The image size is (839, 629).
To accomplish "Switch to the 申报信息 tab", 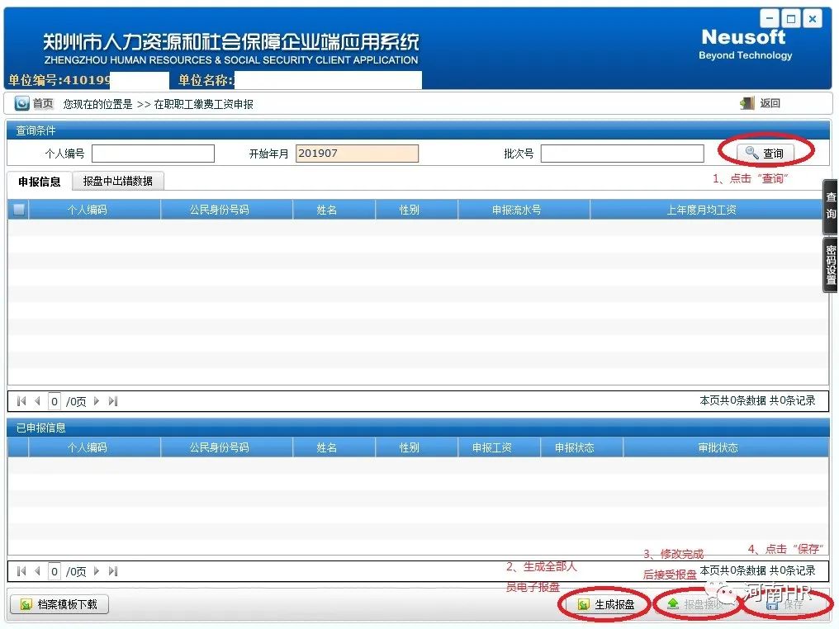I will [x=39, y=182].
